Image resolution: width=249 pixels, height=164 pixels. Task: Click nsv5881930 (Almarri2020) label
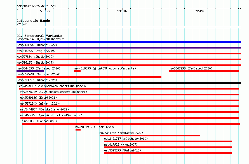(x=95, y=127)
